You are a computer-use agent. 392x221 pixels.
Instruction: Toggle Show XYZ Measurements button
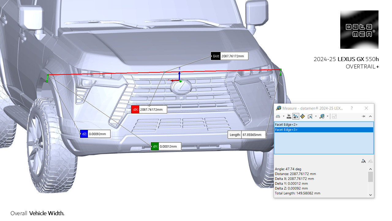[296, 116]
